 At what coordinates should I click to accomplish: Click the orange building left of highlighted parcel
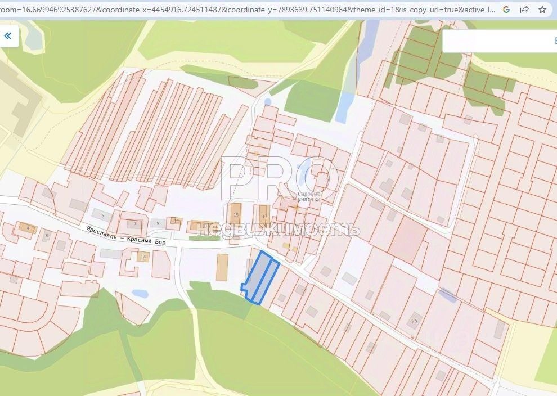[222, 267]
